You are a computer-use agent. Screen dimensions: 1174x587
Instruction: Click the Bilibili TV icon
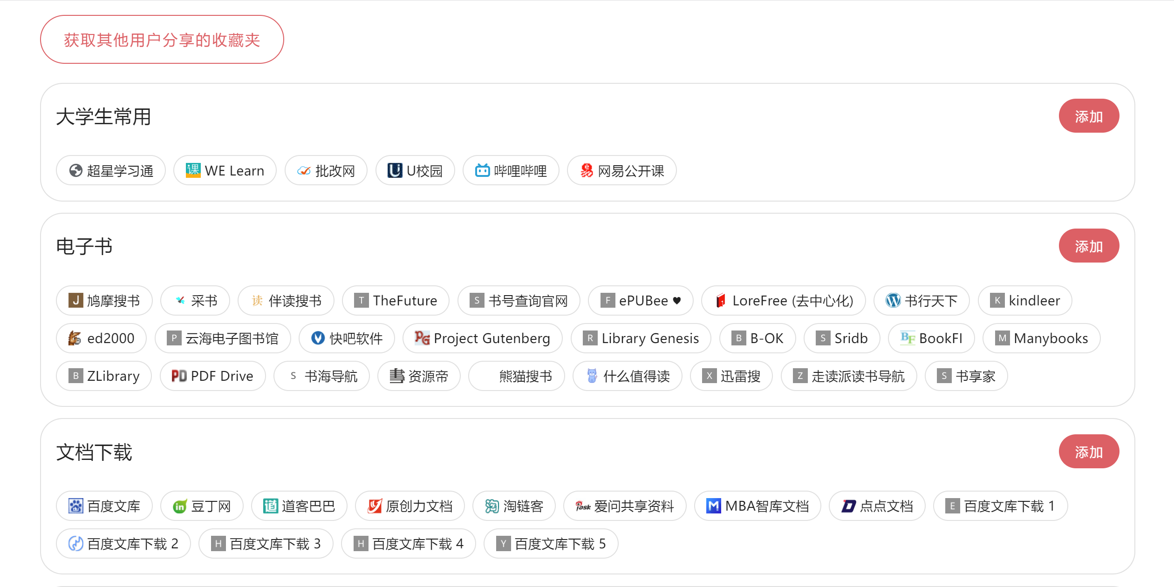tap(482, 170)
